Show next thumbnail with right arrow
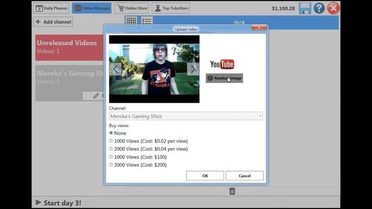The height and width of the screenshot is (209, 372). click(193, 69)
